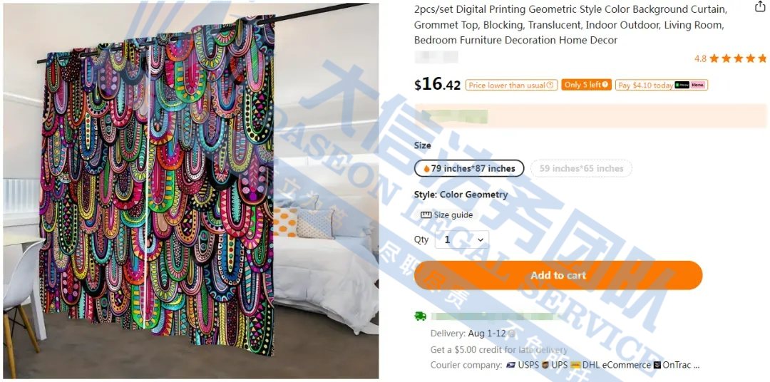Click the ruler icon next to Size guide

click(426, 215)
